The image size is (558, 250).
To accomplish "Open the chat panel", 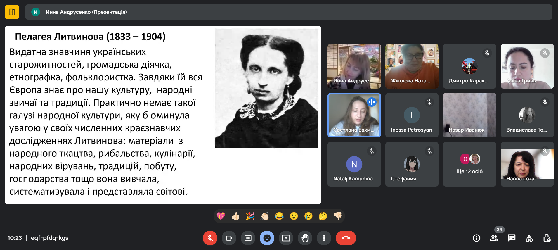I will [x=512, y=238].
